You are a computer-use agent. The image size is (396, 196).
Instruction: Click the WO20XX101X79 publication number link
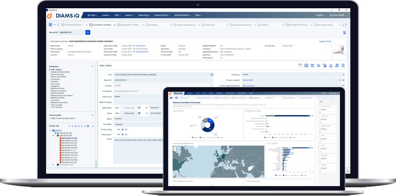pos(142,52)
